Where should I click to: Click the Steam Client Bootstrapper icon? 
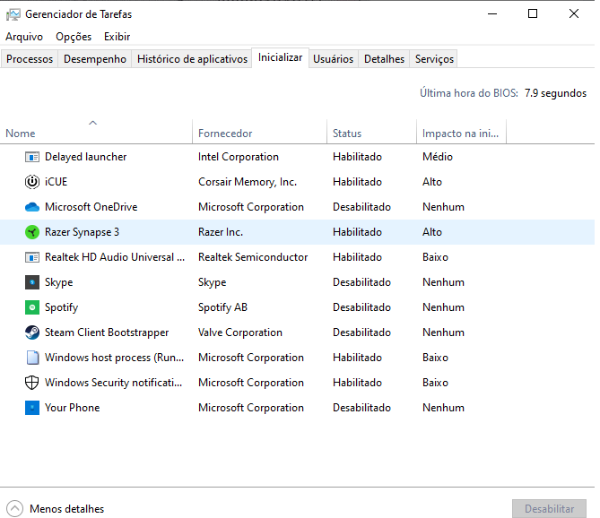click(32, 332)
